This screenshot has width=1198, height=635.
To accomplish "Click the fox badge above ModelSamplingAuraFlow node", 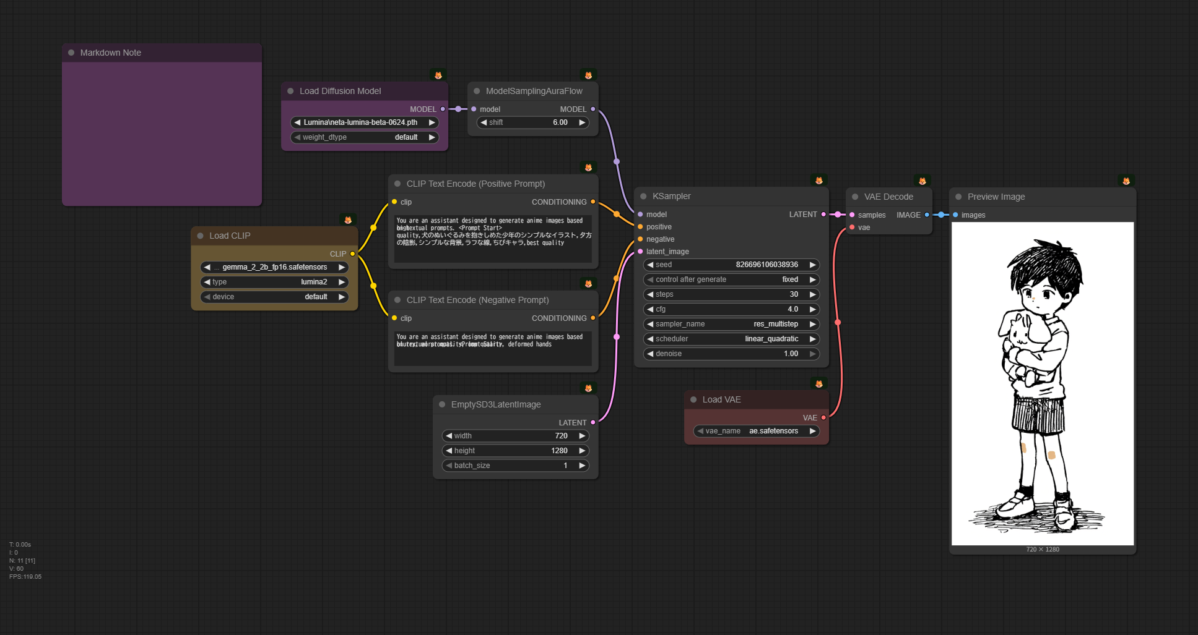I will [x=588, y=75].
